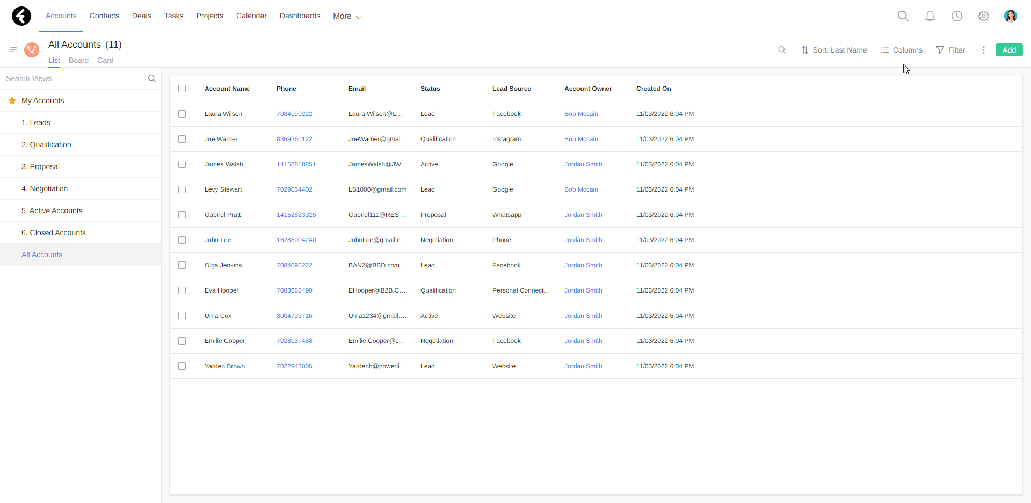Click the green Add button
1031x503 pixels.
click(1009, 50)
